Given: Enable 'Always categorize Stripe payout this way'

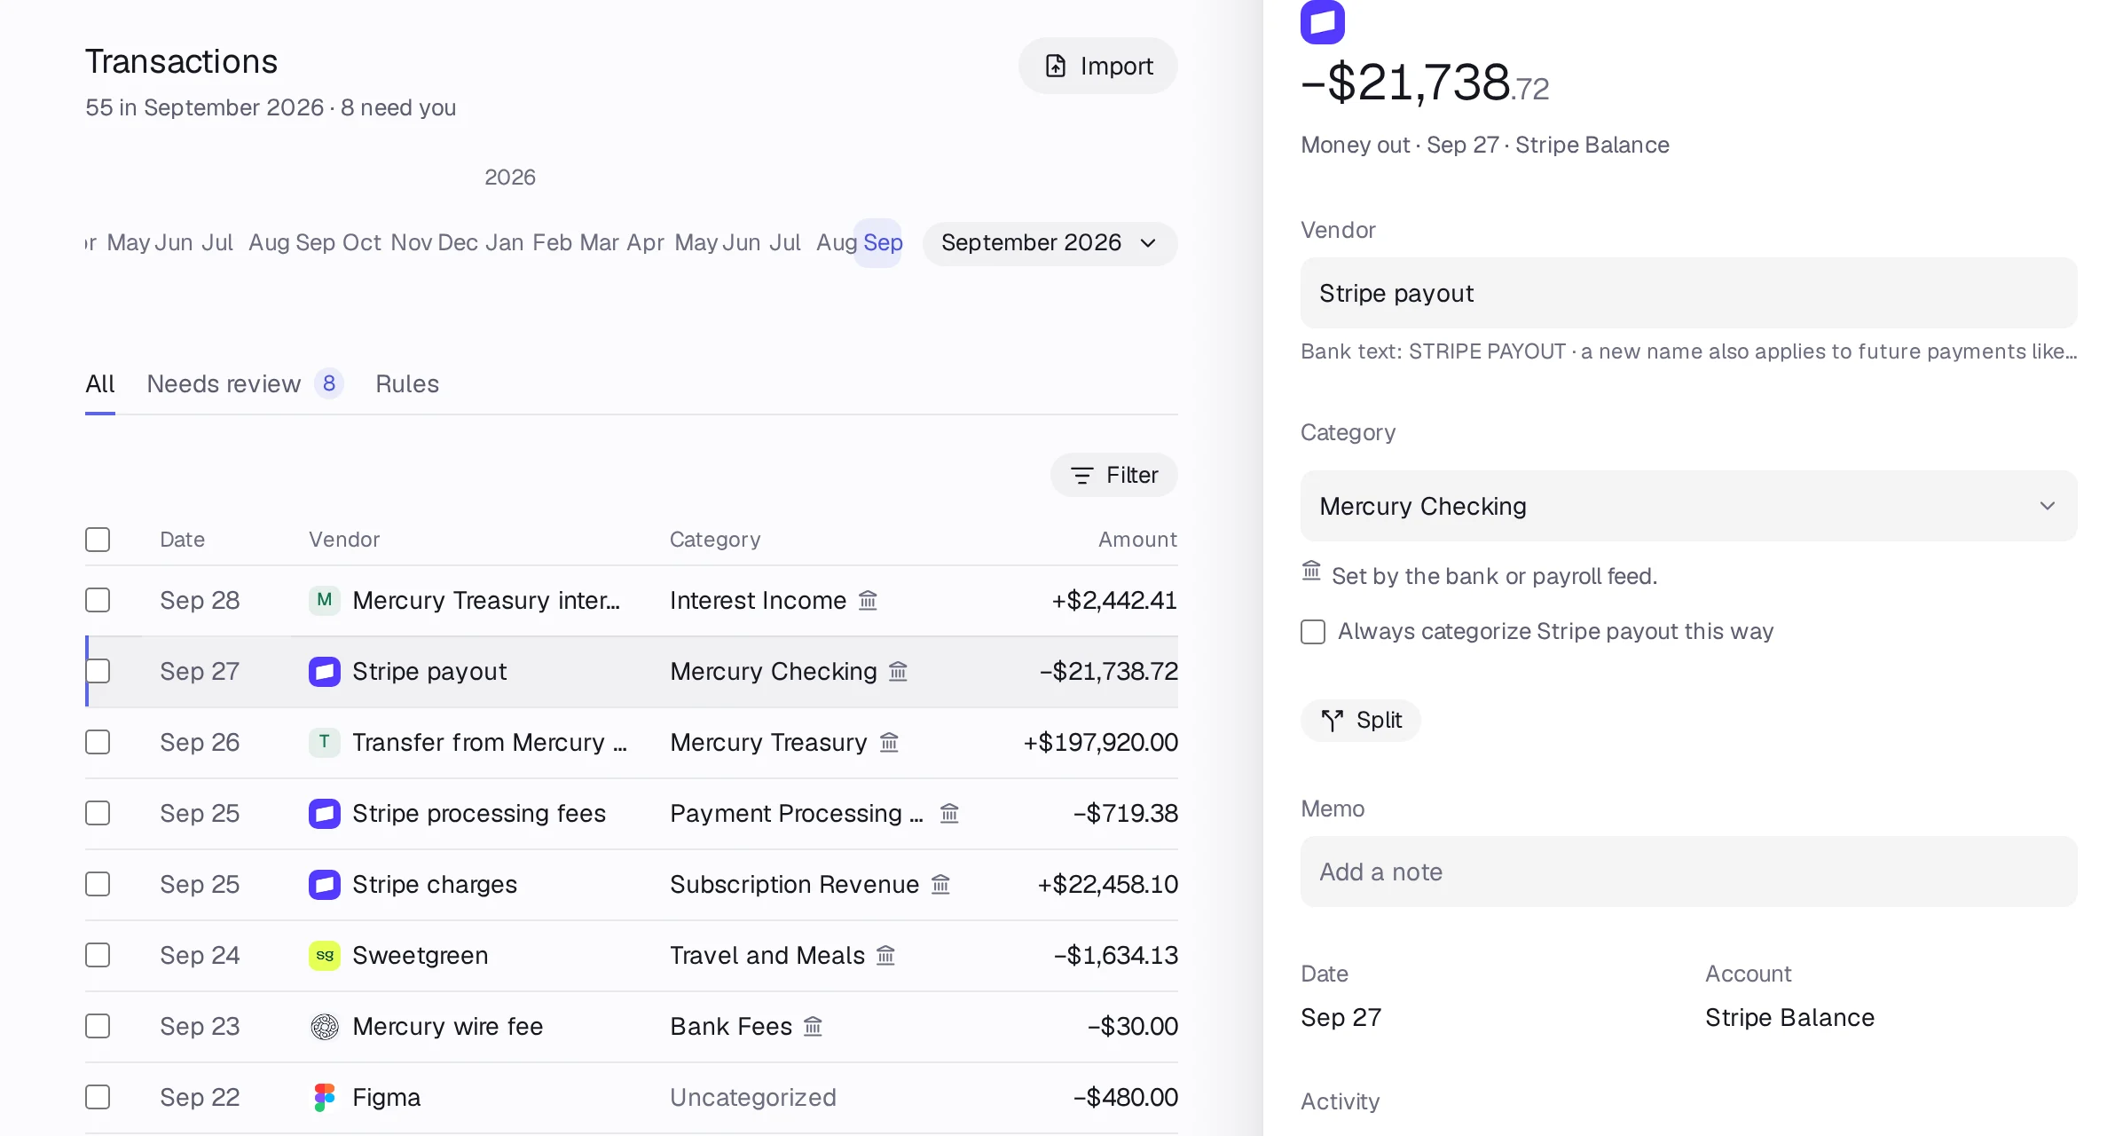Looking at the screenshot, I should [1313, 632].
